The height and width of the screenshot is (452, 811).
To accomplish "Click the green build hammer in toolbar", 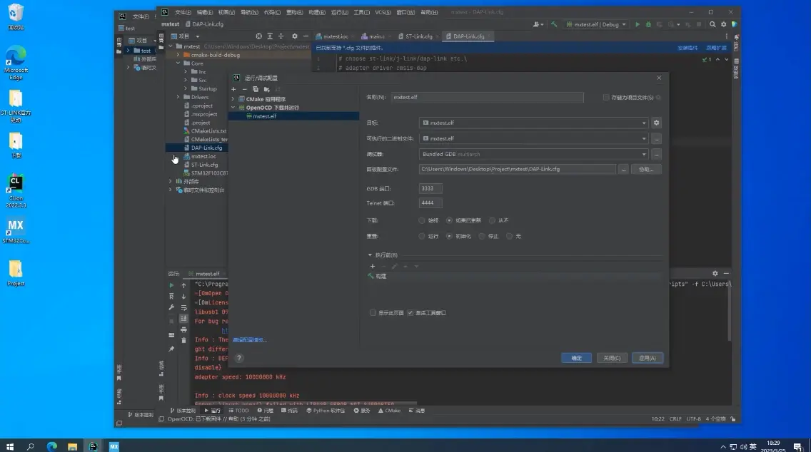I will coord(554,24).
